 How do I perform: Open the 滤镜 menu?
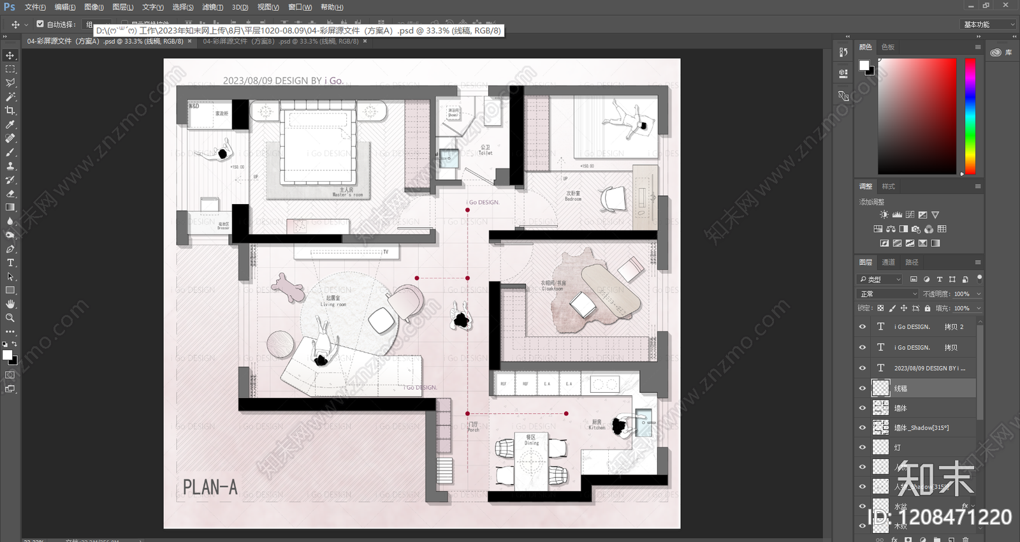coord(212,7)
